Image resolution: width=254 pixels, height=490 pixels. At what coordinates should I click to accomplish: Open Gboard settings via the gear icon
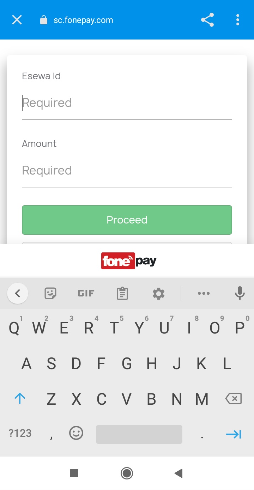158,293
